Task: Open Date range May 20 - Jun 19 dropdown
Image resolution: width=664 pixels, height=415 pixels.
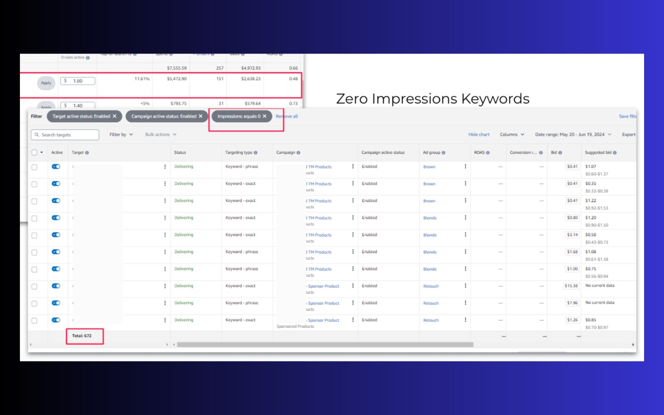Action: coord(573,134)
